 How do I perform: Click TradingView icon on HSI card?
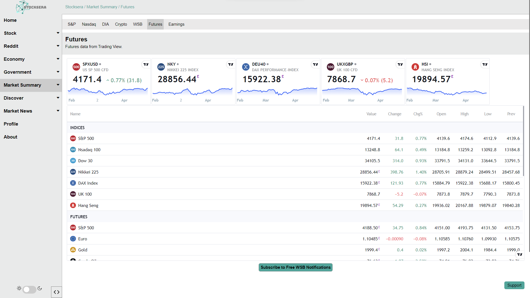(x=485, y=64)
